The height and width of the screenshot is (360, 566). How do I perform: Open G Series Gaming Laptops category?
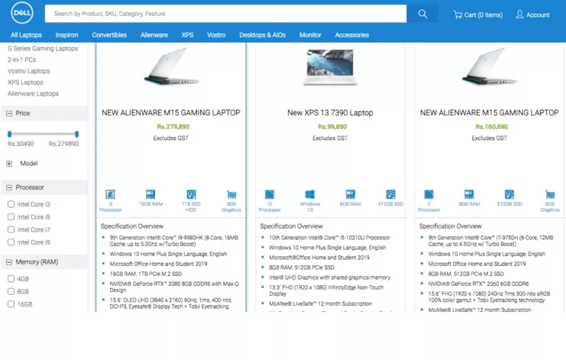click(43, 48)
